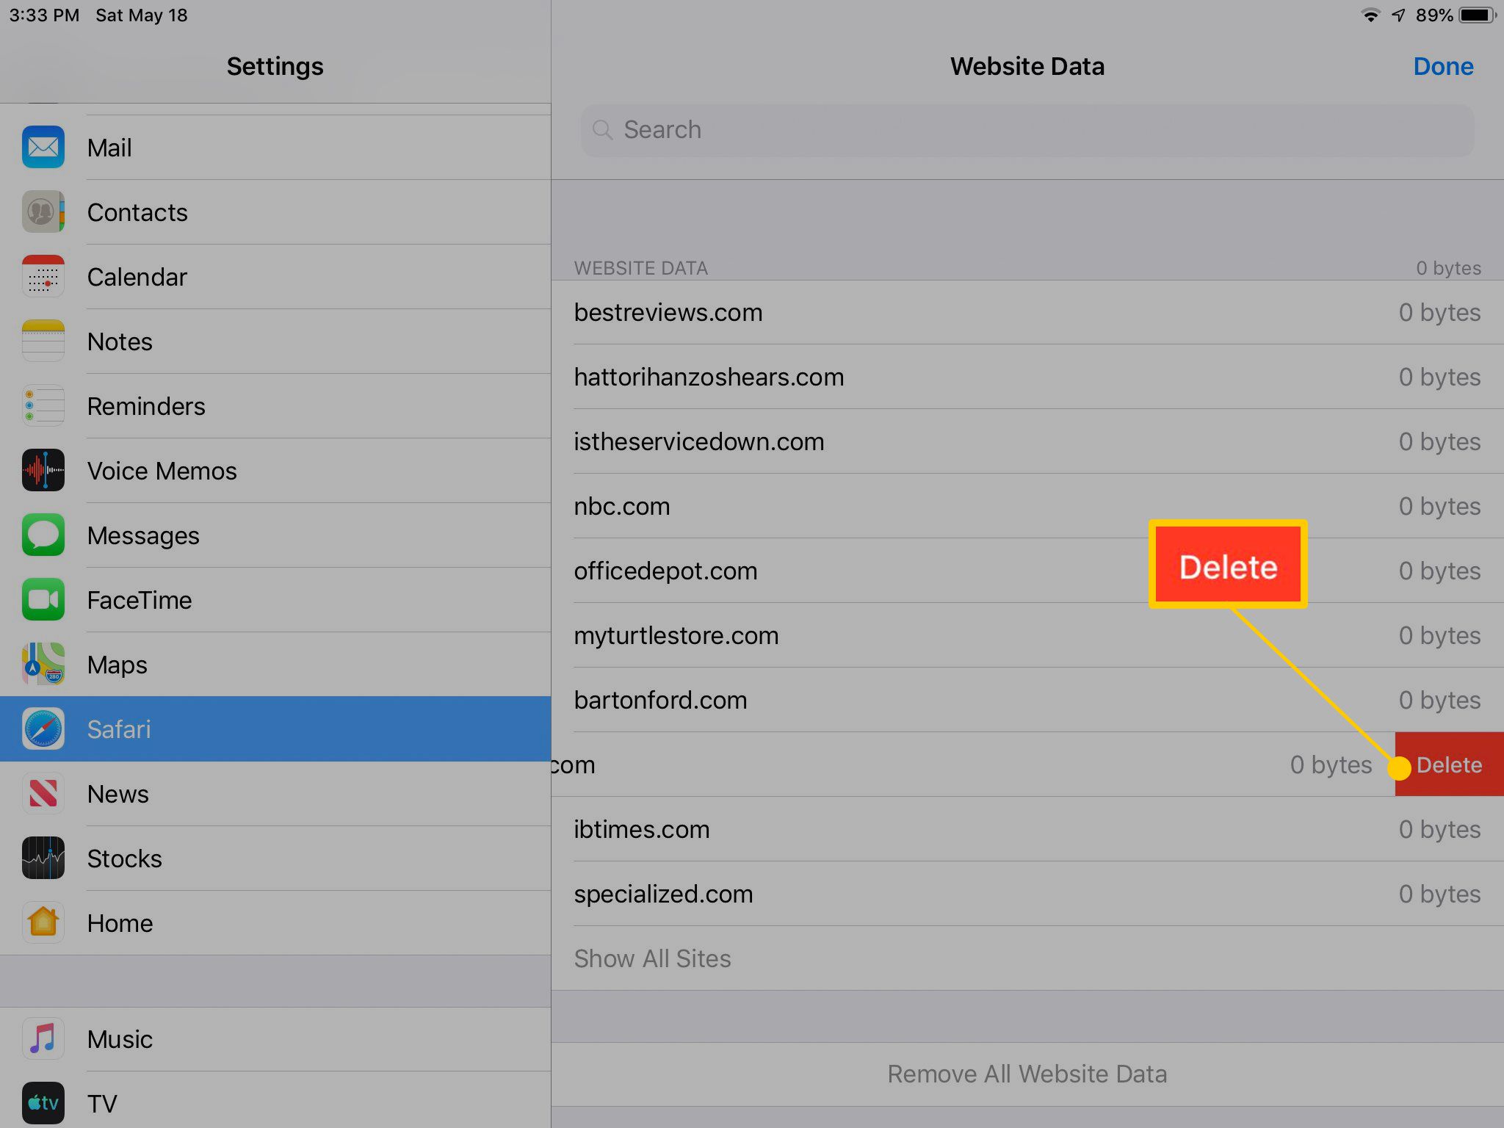
Task: Check the Wi-Fi status icon
Action: point(1370,15)
